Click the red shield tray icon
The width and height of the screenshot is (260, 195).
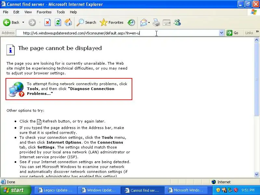coord(236,190)
